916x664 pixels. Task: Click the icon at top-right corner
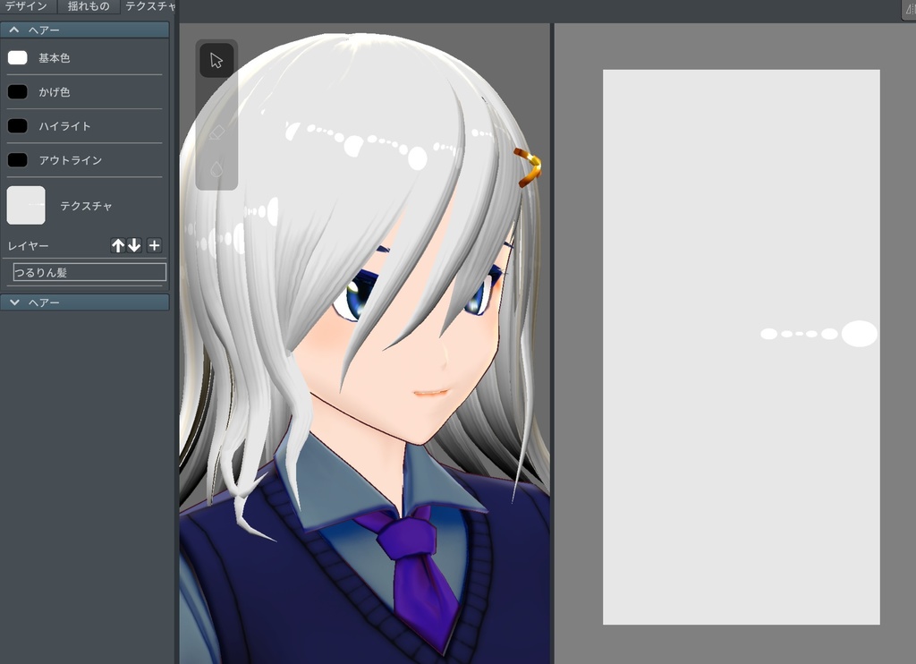coord(910,10)
